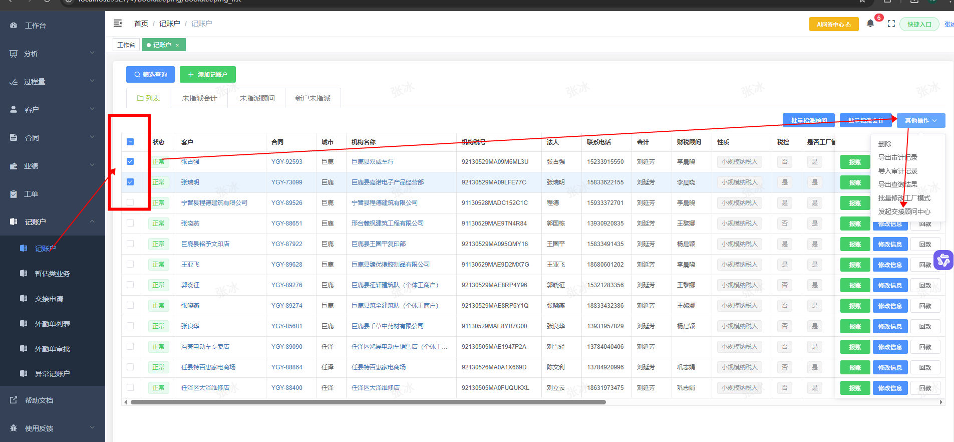This screenshot has height=442, width=954.
Task: Check the 郭晓征 row checkbox
Action: (x=130, y=285)
